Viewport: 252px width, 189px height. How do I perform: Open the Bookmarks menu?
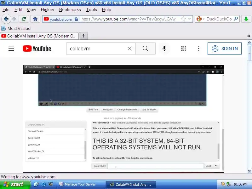70,10
